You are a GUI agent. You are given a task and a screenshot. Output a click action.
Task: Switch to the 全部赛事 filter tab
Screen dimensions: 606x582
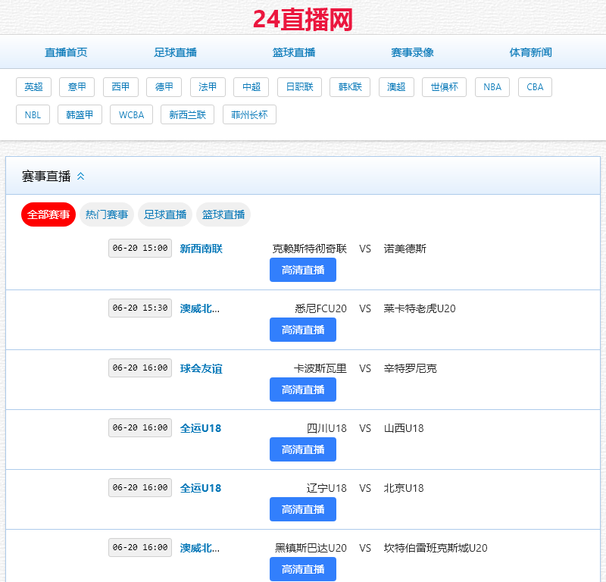tap(48, 214)
